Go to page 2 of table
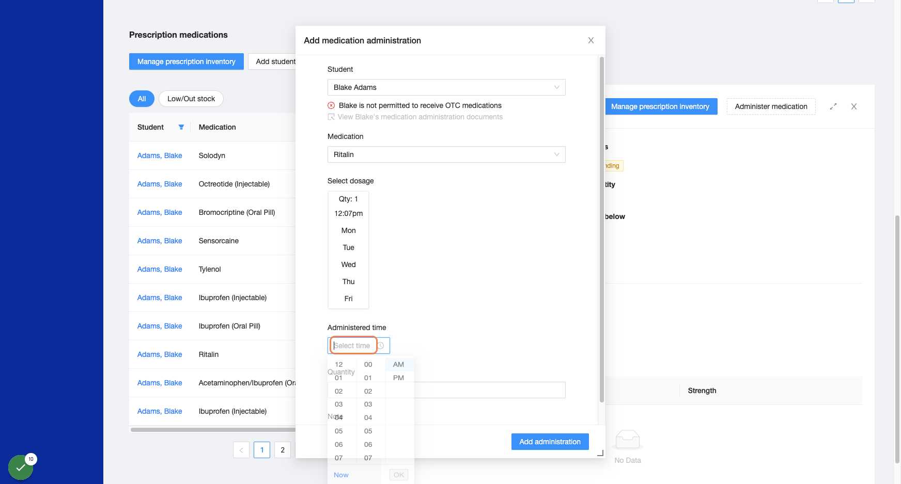 pos(283,450)
